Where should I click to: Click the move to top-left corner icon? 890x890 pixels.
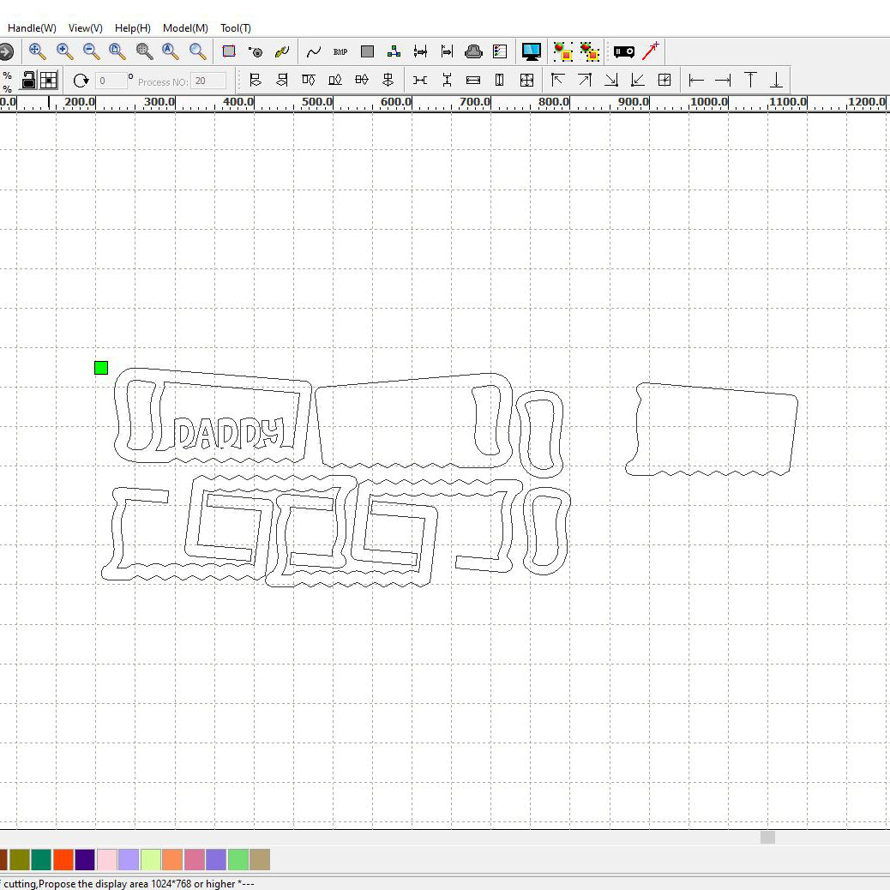(558, 81)
